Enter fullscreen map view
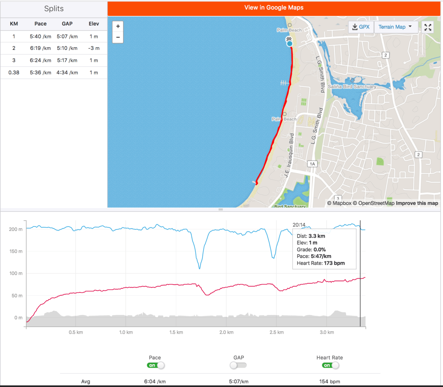 [427, 27]
